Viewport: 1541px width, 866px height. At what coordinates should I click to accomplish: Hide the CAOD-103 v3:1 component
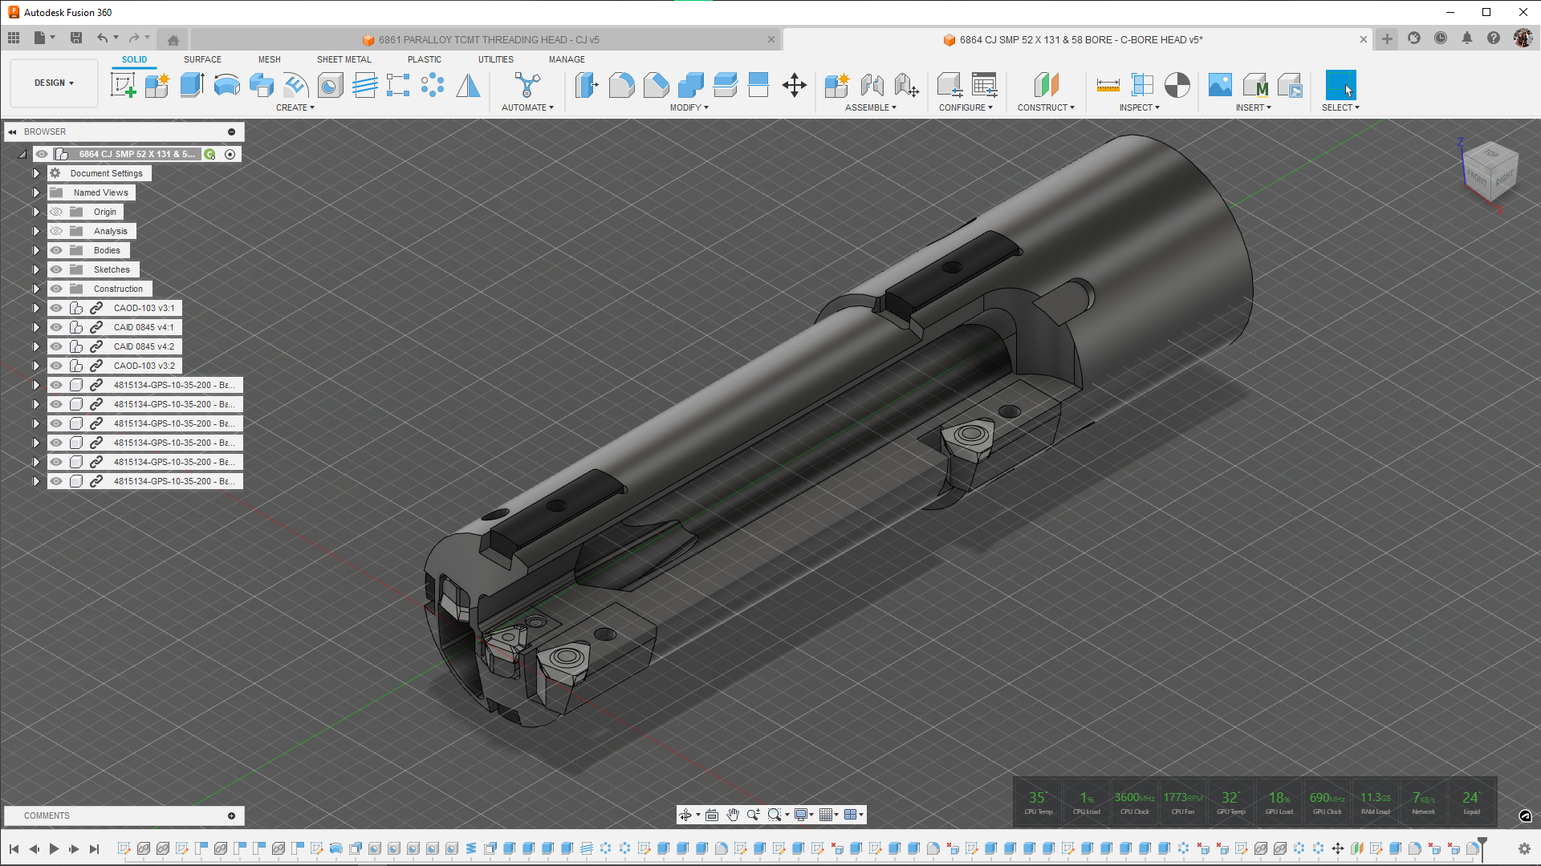(56, 308)
